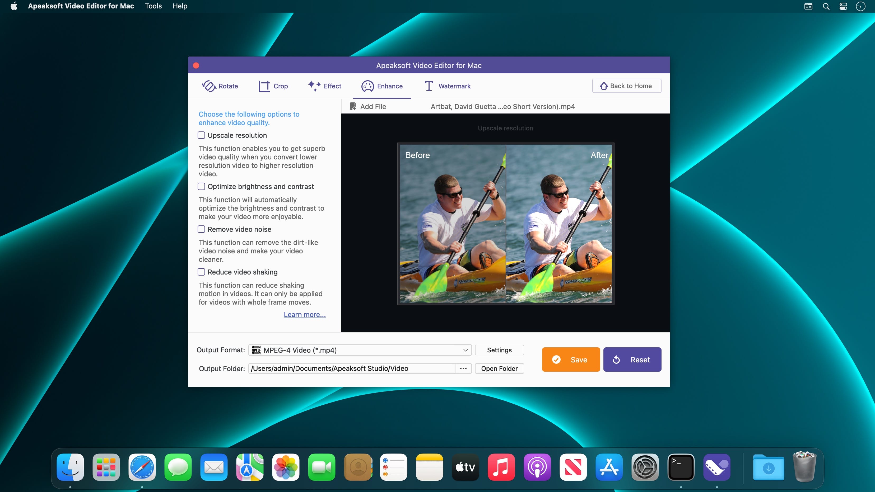The height and width of the screenshot is (492, 875).
Task: Open Maps from the Dock
Action: point(250,467)
